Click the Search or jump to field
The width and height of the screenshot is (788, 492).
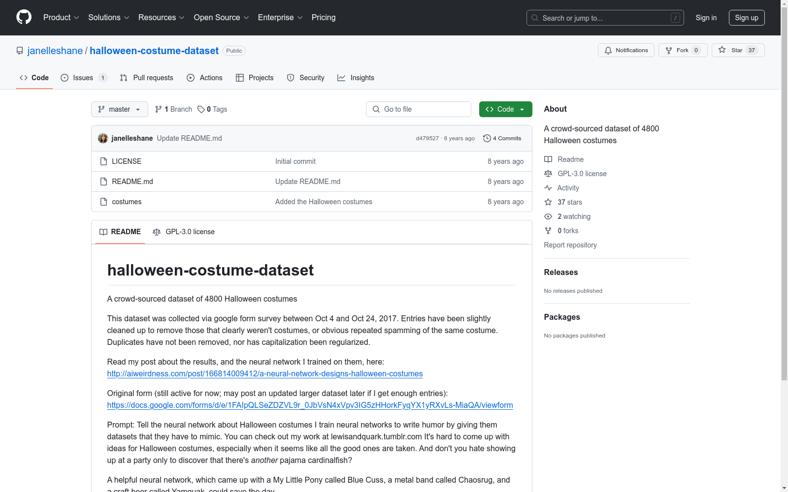coord(605,18)
